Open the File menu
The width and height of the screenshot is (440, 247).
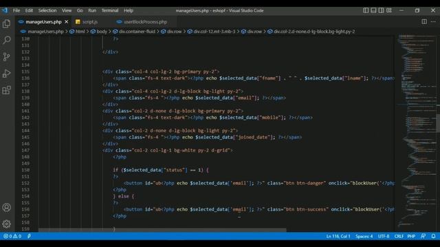[x=16, y=11]
